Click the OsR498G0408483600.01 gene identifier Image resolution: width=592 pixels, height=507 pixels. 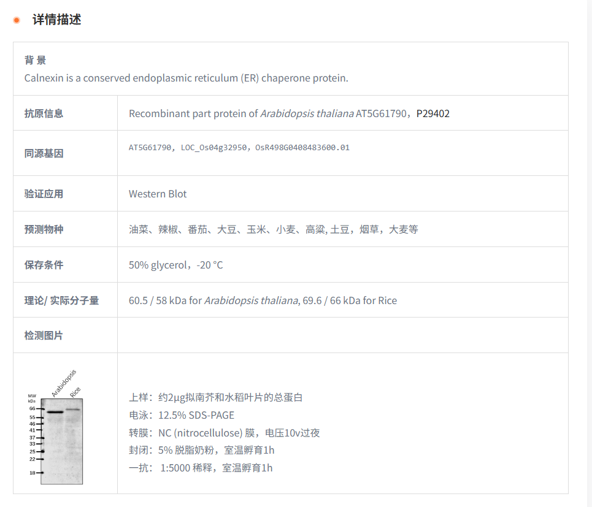pos(302,148)
